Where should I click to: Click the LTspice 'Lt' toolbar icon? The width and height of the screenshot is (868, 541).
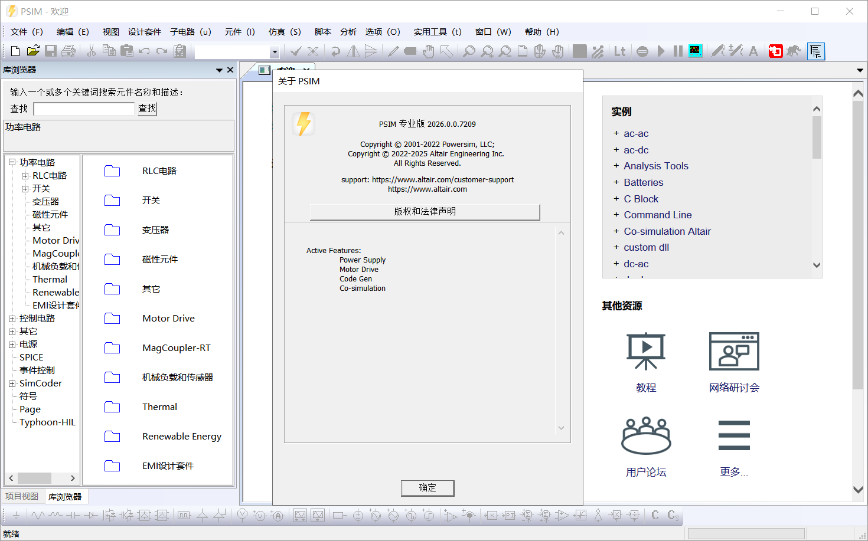click(619, 51)
